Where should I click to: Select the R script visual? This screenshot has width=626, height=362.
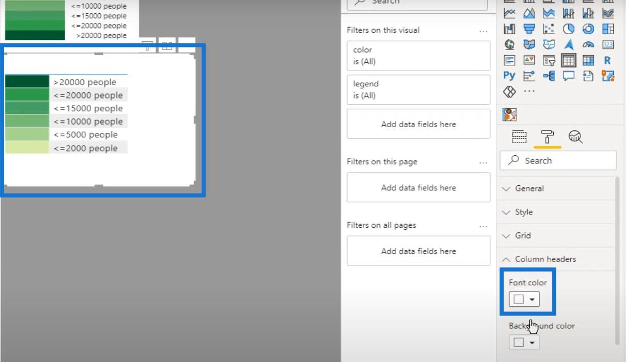pos(608,60)
